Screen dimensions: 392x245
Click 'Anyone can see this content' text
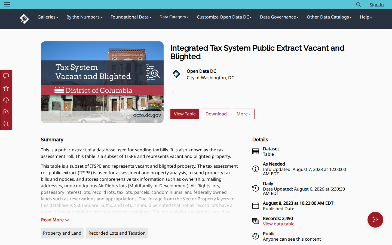[292, 239]
